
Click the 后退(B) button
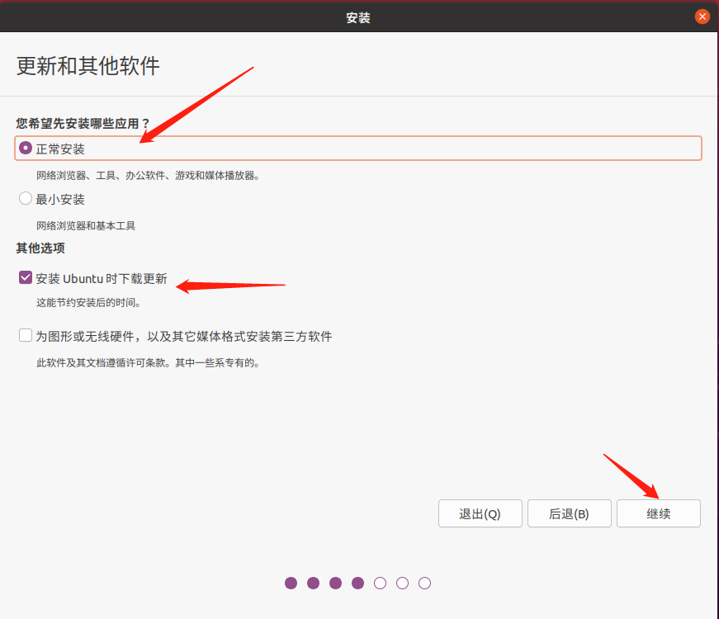pos(569,513)
